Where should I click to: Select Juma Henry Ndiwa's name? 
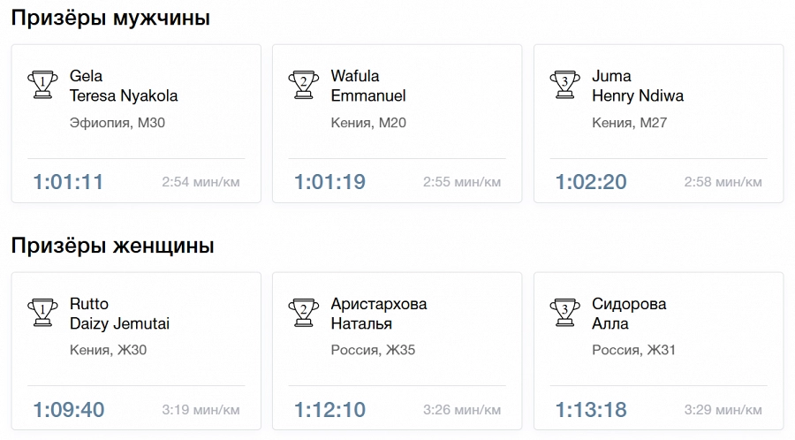[x=638, y=86]
